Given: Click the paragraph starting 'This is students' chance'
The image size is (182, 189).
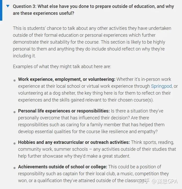Looking at the screenshot, I should [92, 42].
